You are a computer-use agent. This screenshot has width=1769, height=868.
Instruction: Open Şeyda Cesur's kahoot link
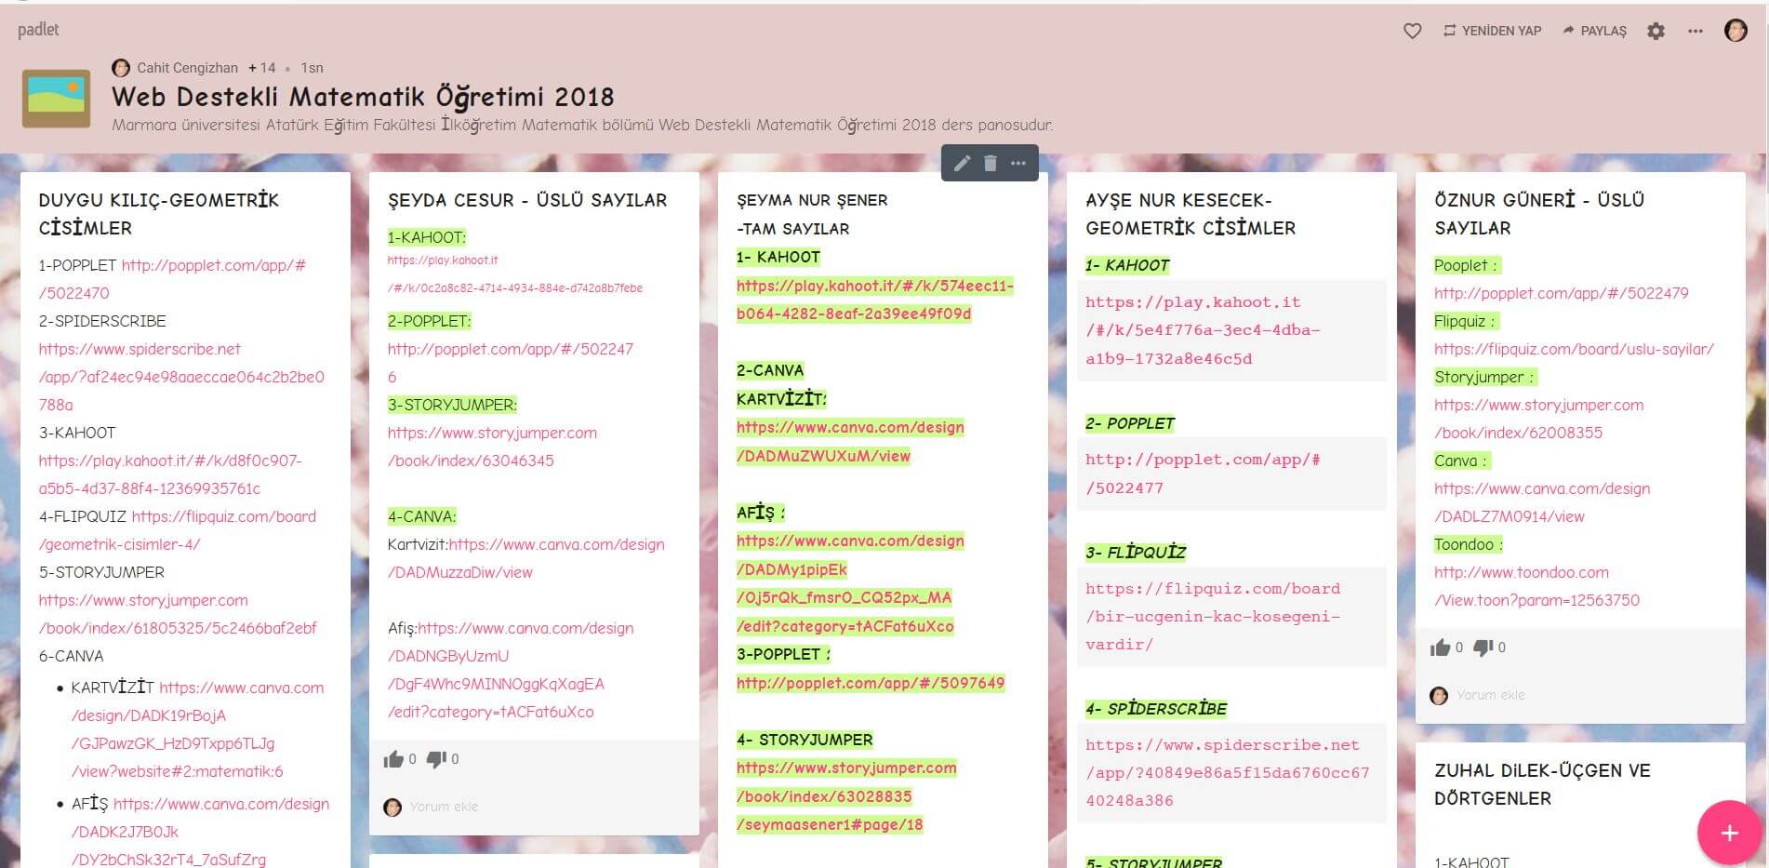(x=514, y=274)
